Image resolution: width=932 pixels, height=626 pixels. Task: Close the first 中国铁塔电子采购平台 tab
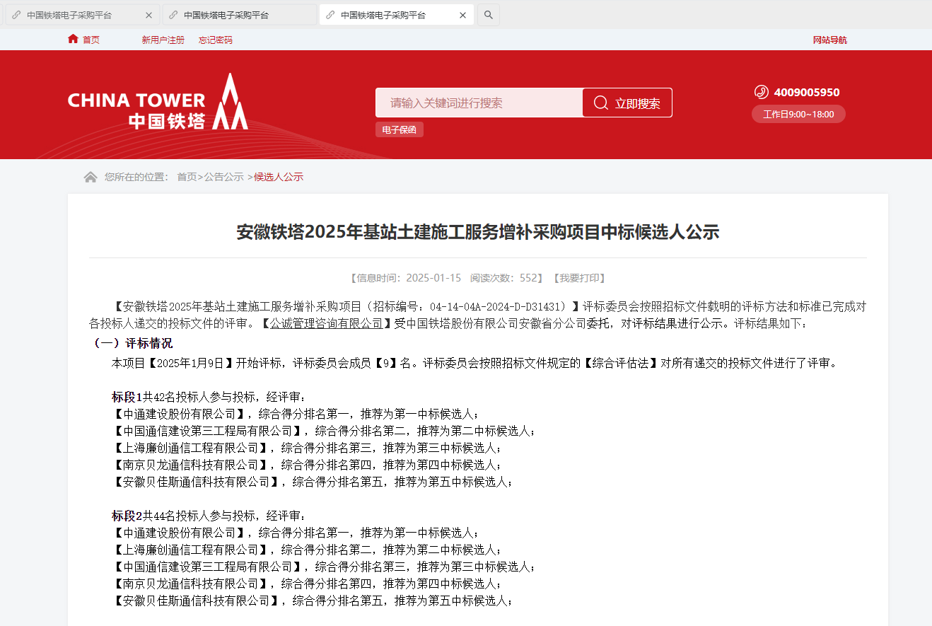point(148,15)
